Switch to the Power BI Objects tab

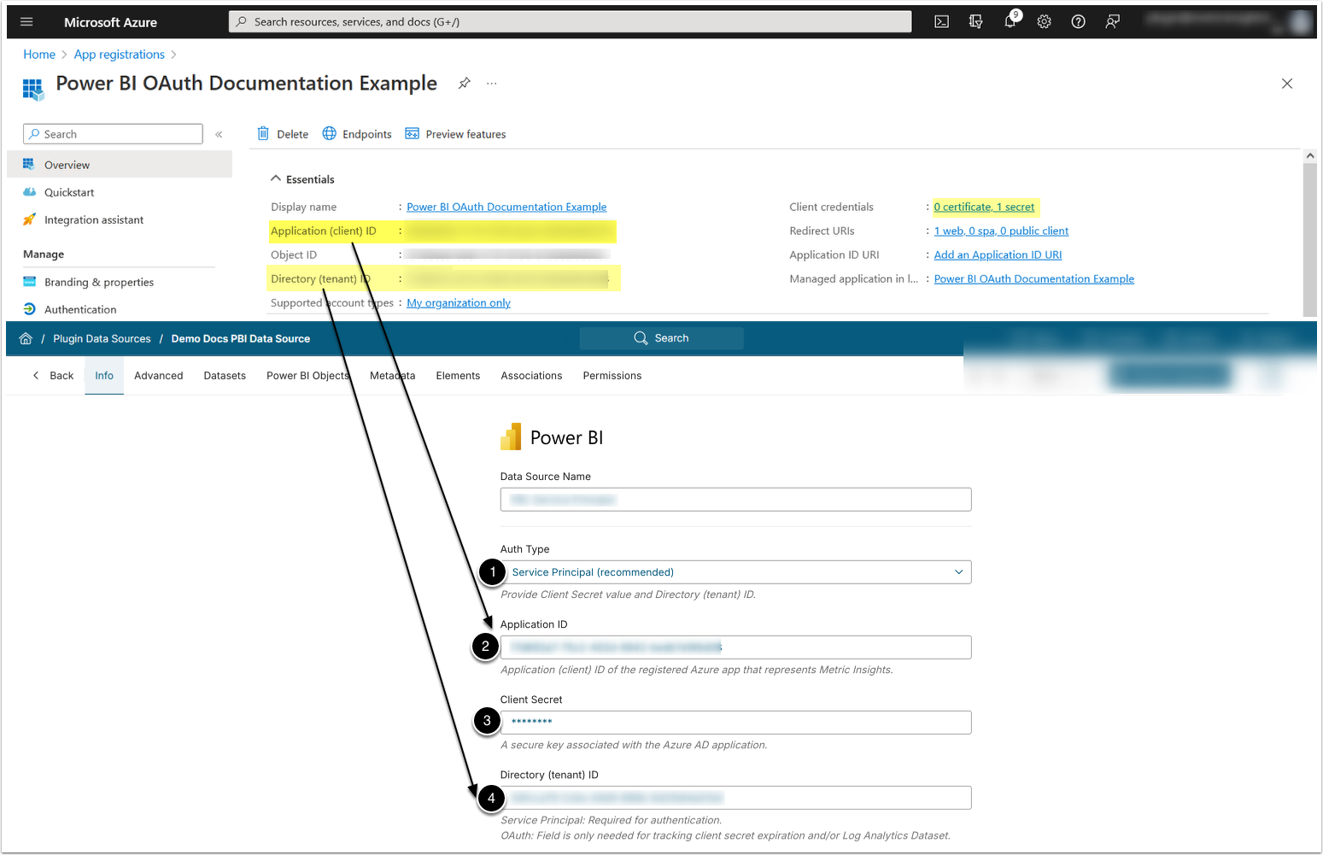(x=307, y=376)
